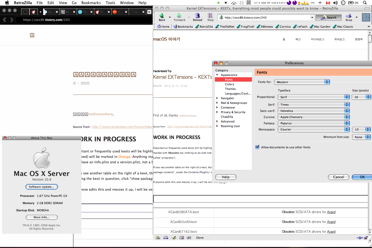372x248 pixels.
Task: Open the Tools menu
Action: [x=110, y=3]
